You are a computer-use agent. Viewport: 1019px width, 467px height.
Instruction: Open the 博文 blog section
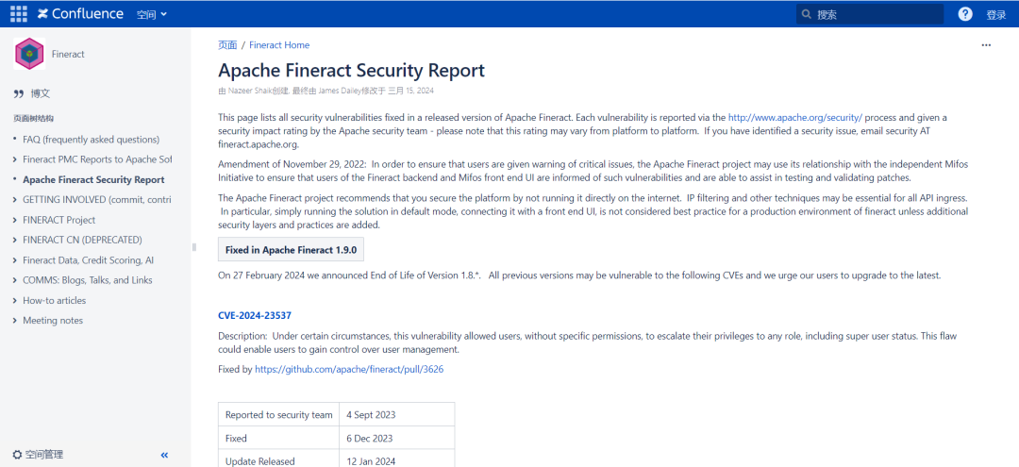(x=41, y=93)
